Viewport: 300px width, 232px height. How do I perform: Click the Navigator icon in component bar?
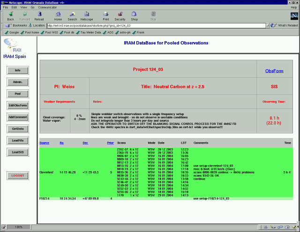(265, 227)
